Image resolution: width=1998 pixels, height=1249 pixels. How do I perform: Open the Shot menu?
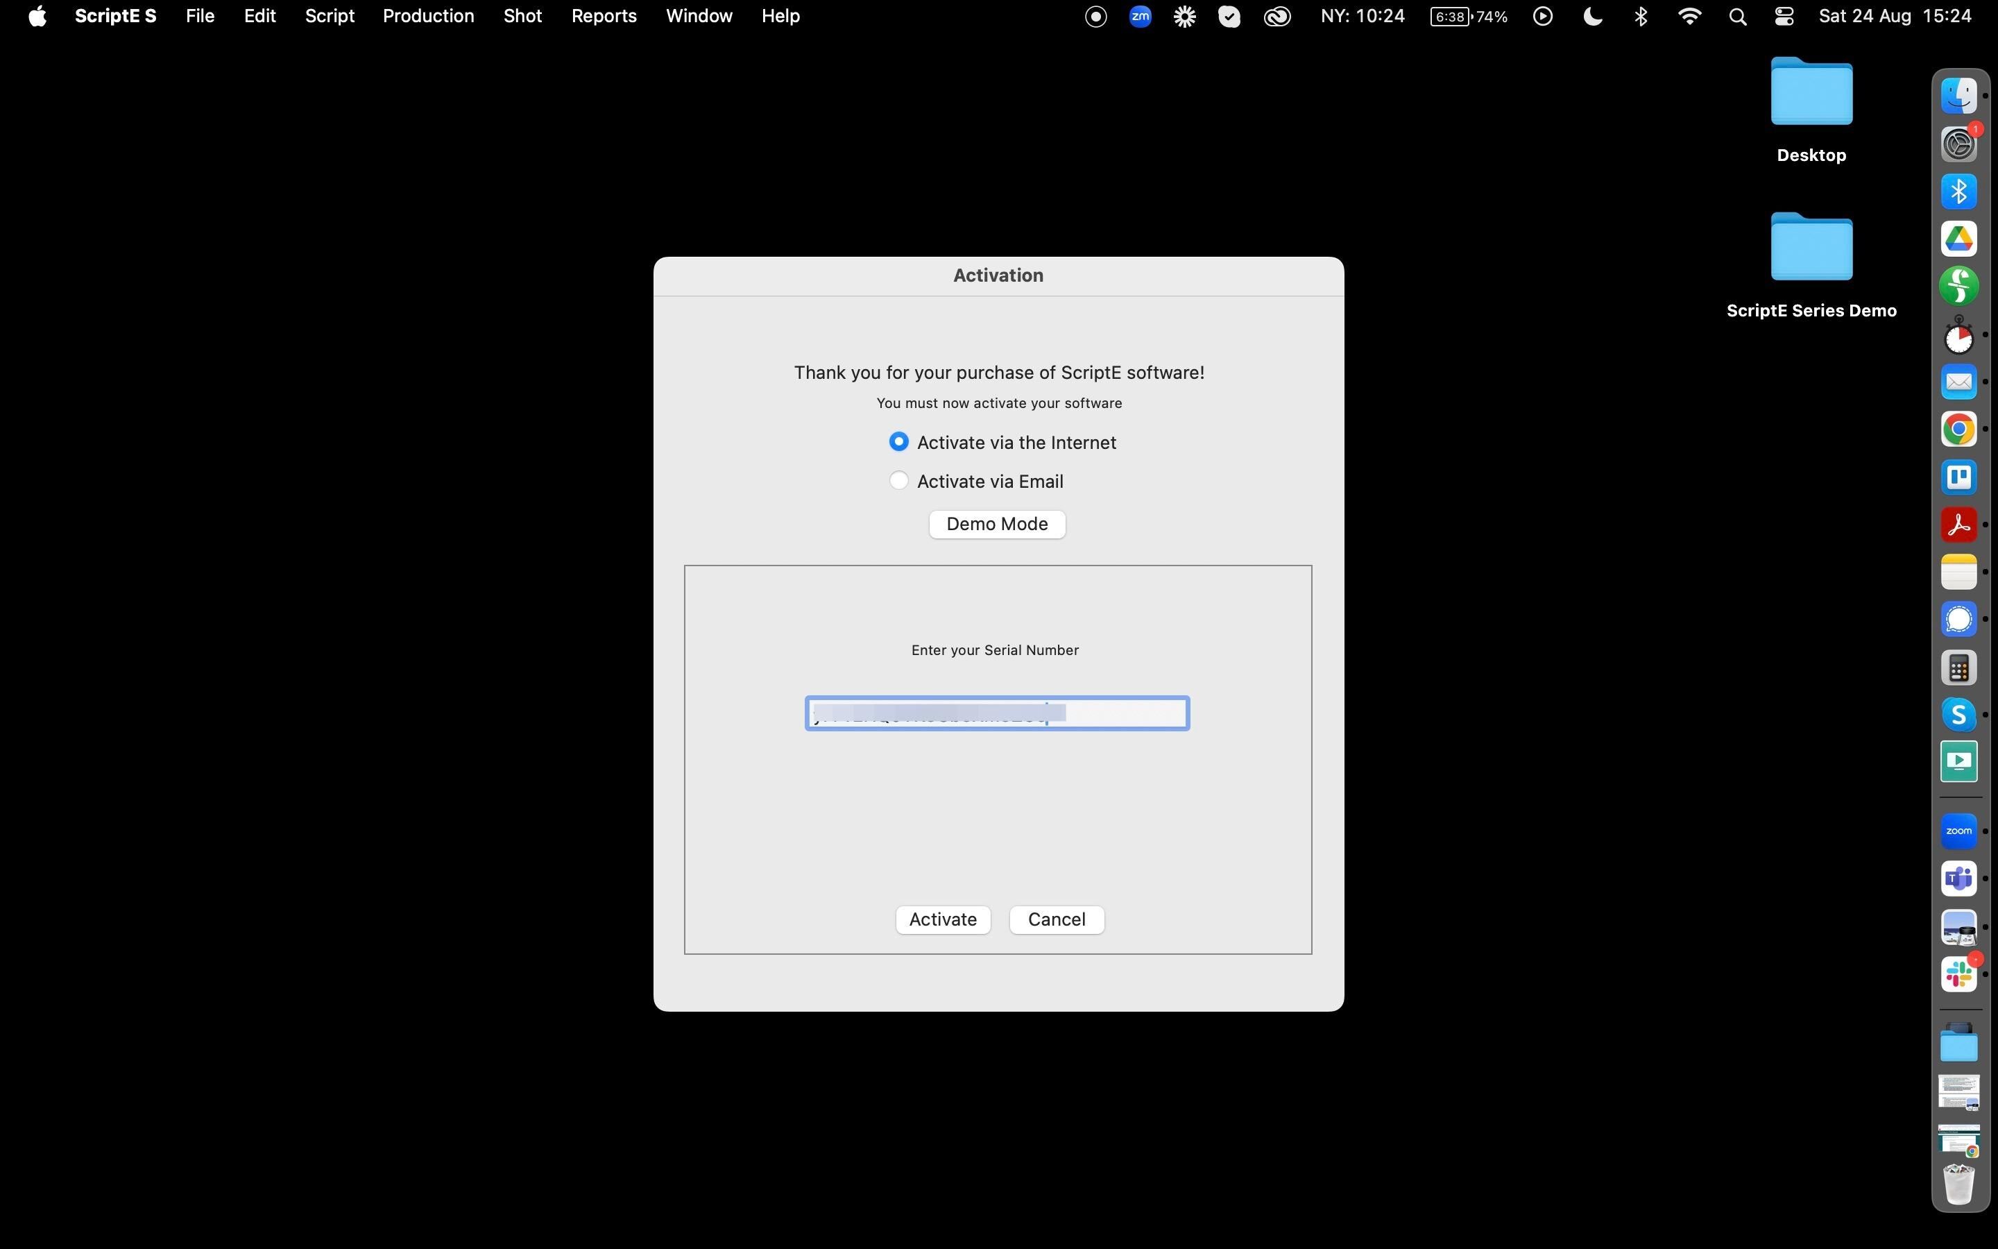522,16
